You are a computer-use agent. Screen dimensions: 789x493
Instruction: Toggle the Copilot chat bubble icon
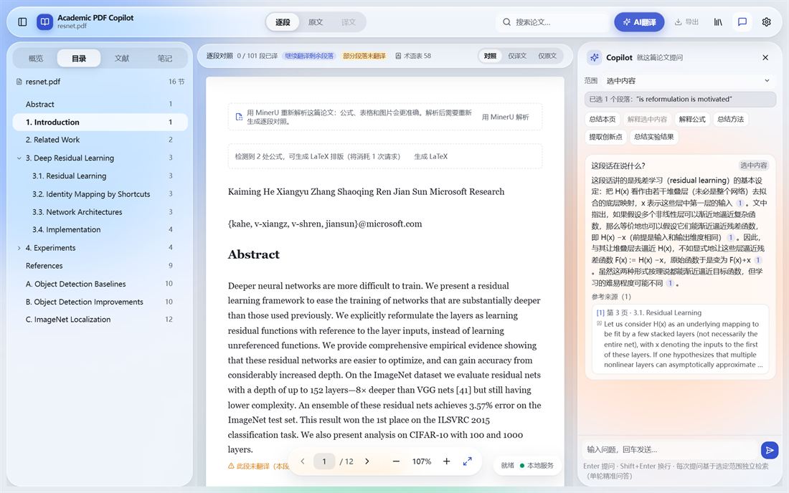742,21
